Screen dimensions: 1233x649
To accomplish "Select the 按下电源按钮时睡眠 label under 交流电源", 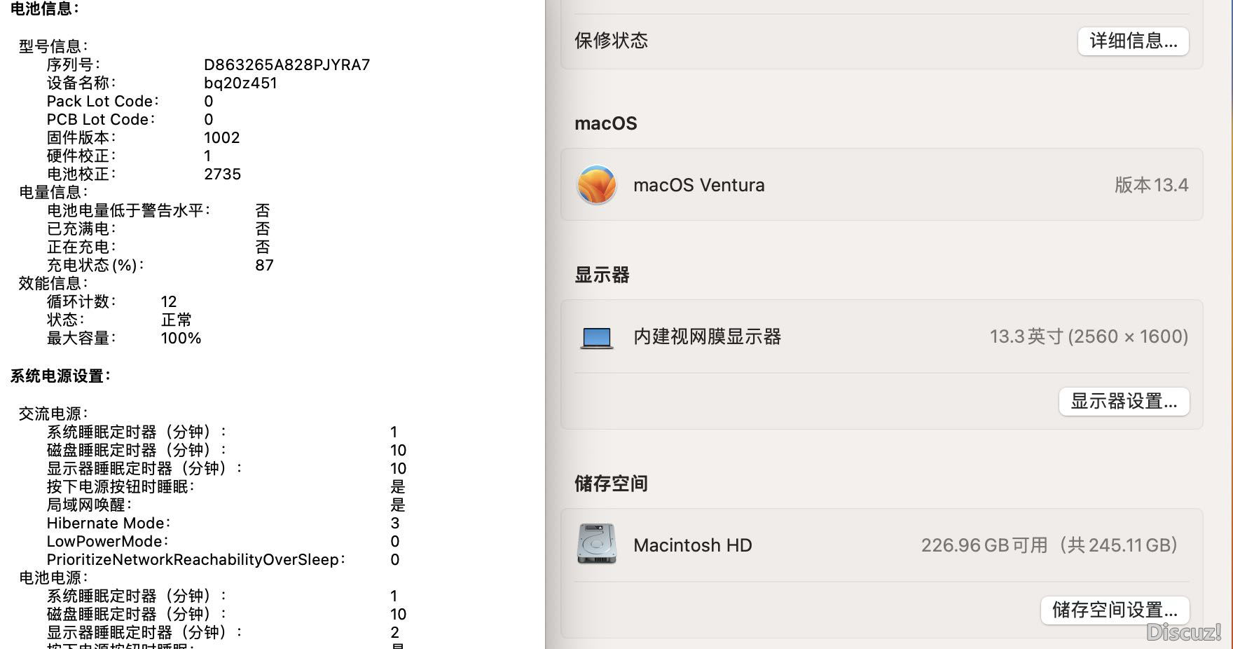I will [x=120, y=486].
